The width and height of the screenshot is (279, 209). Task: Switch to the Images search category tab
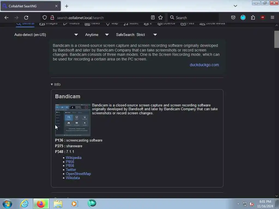[48, 24]
